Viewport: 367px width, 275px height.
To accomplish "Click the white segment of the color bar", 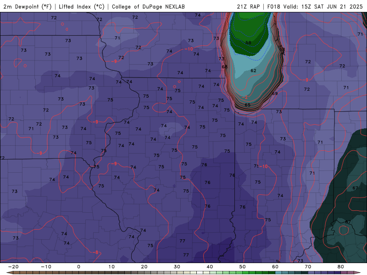I will [200, 273].
